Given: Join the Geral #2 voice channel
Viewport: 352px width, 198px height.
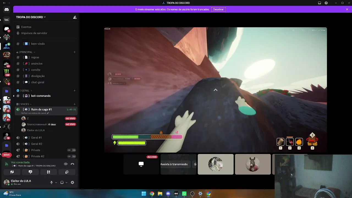Looking at the screenshot, I should click(x=46, y=144).
